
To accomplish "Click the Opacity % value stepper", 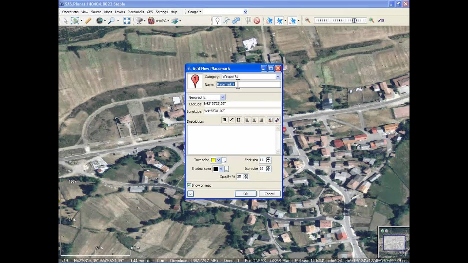I will (246, 177).
